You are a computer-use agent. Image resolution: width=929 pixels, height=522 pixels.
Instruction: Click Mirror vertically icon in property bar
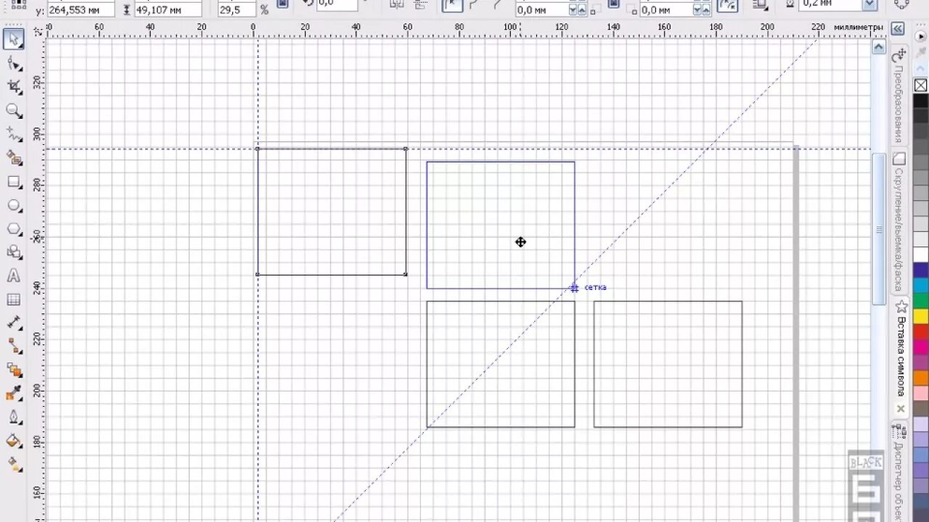421,4
